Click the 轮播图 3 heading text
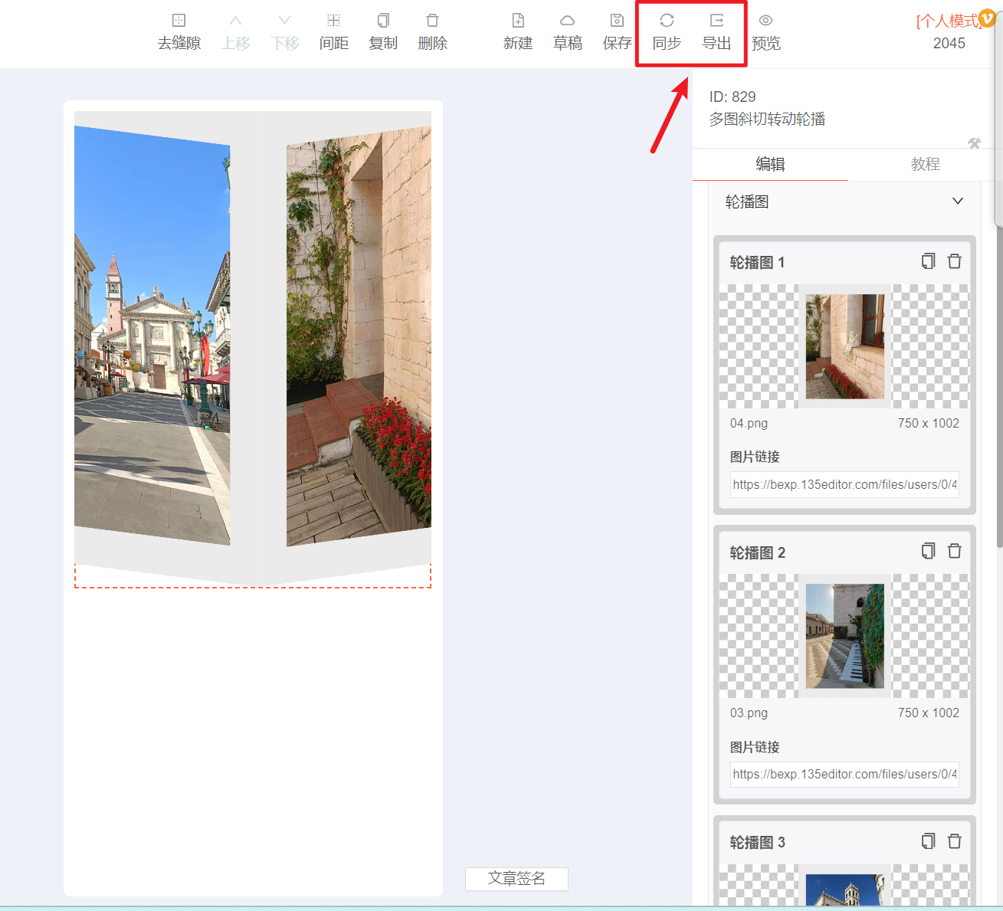Image resolution: width=1003 pixels, height=911 pixels. click(757, 842)
